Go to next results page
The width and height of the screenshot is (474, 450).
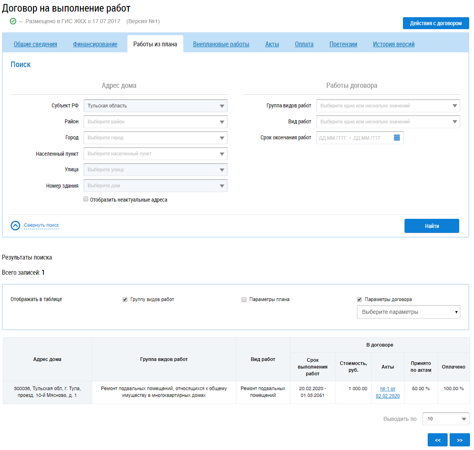460,440
